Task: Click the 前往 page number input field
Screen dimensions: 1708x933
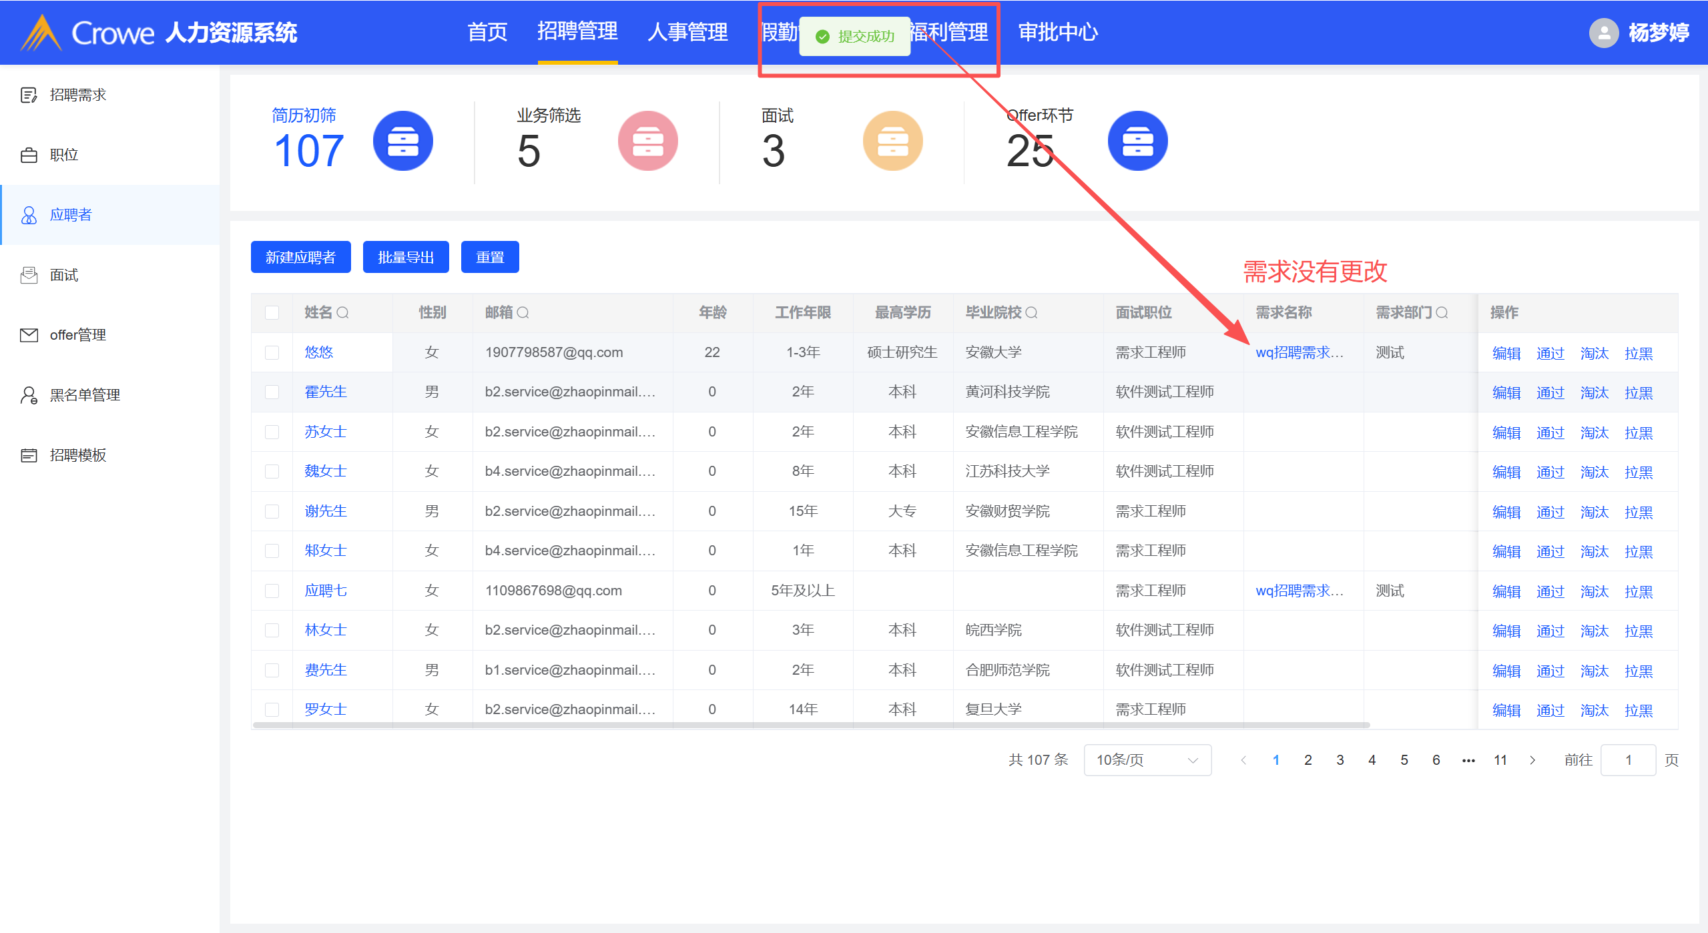Action: point(1628,759)
